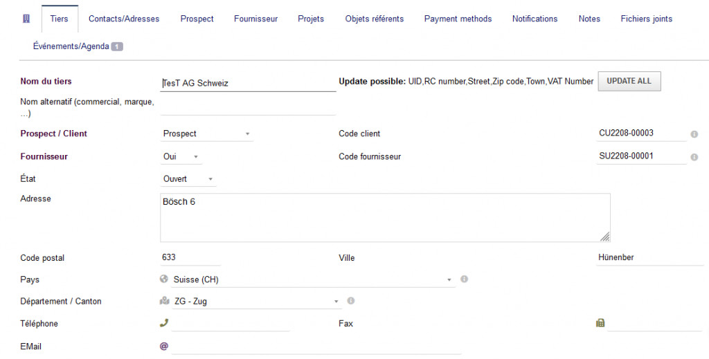Click info icon next to Code client
The image size is (709, 359).
[694, 134]
